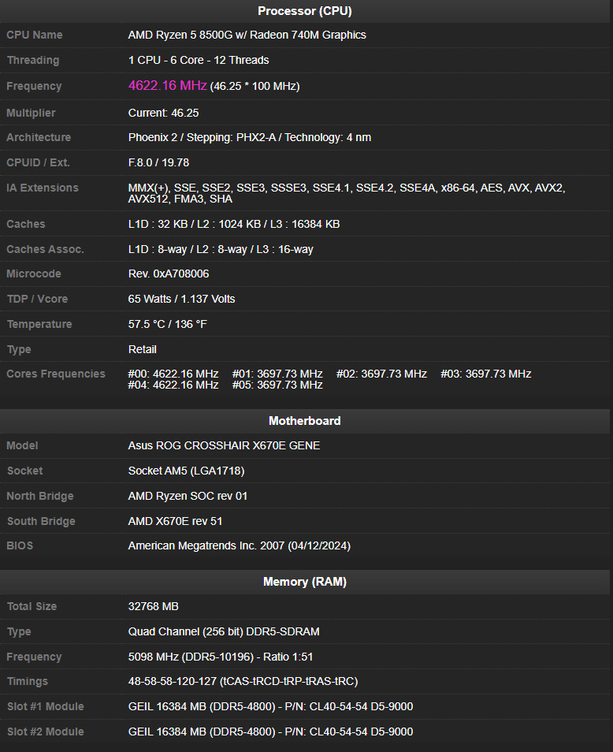Click the Memory (RAM) section header
Screen dimensions: 613x752
305,582
